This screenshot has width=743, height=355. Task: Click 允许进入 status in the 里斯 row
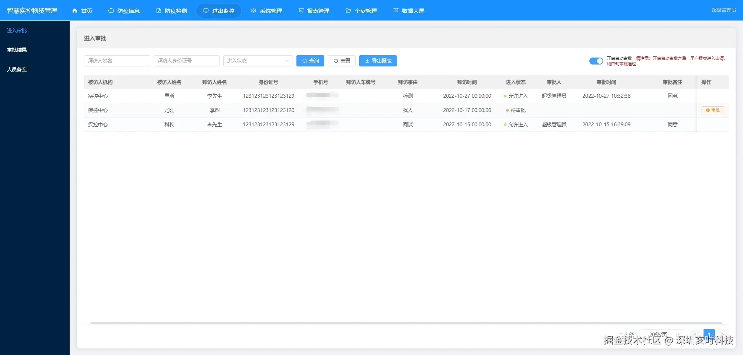[516, 96]
